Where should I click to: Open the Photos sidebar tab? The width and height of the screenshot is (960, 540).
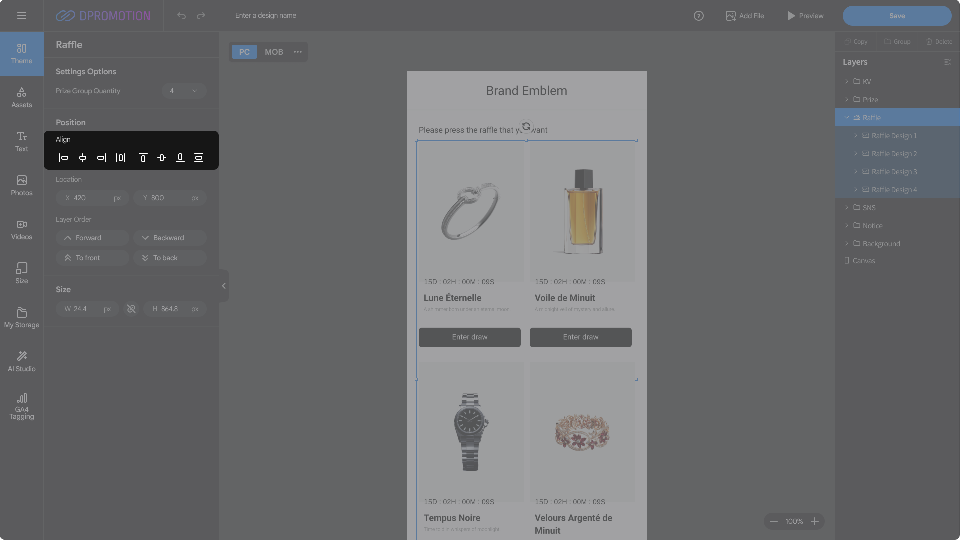pos(22,185)
